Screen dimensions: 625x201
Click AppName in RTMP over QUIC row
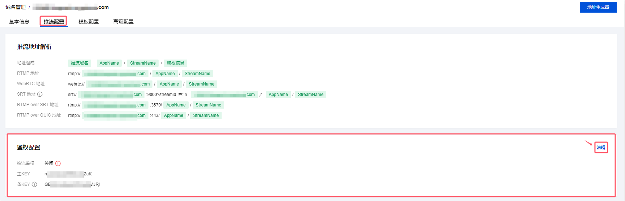(173, 115)
